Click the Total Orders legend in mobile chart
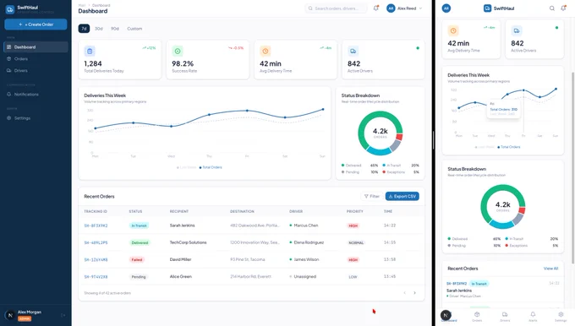 coord(509,147)
